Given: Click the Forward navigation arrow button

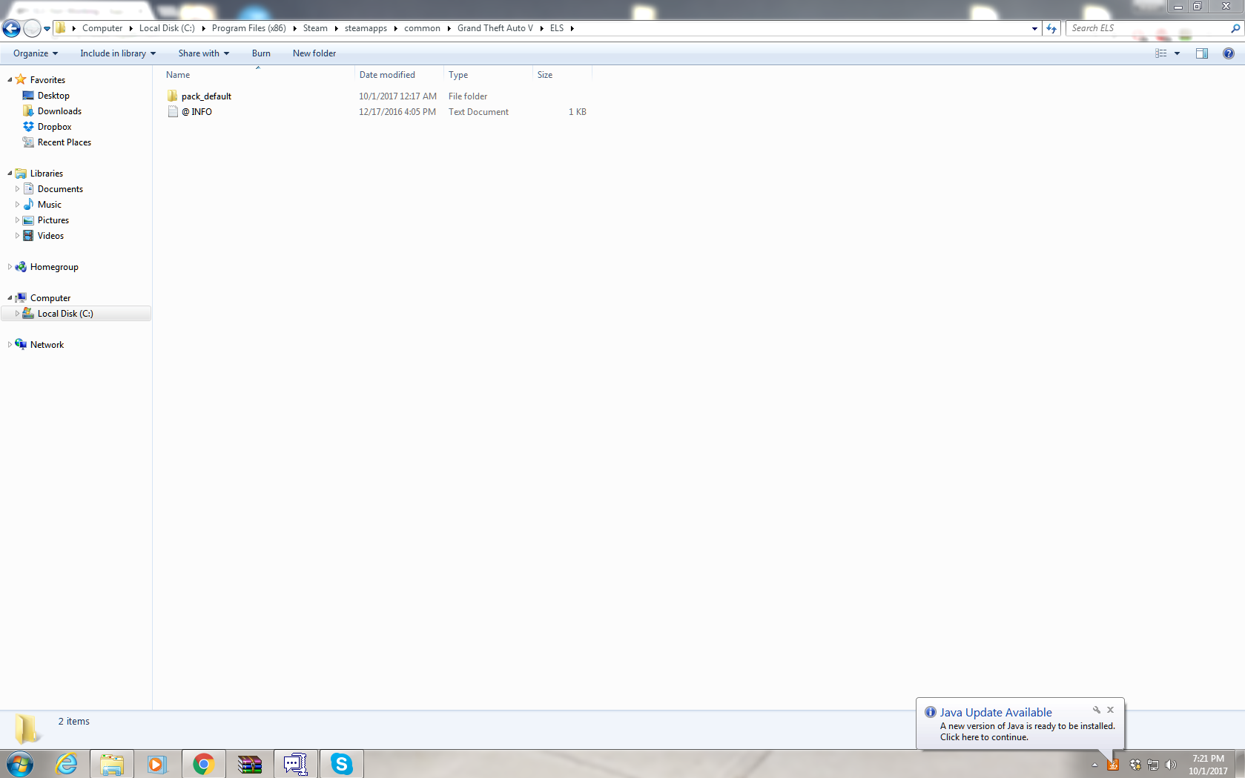Looking at the screenshot, I should coord(32,29).
